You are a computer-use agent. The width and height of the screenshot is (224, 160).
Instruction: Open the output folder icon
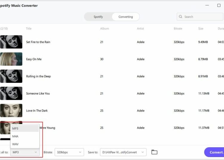pyautogui.click(x=154, y=152)
